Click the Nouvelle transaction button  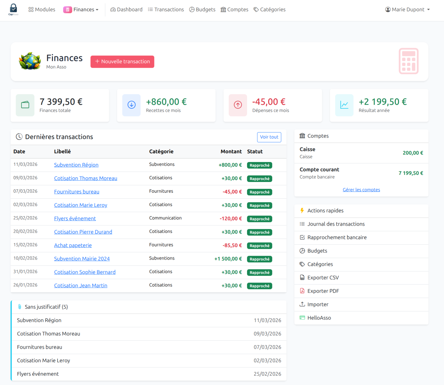[x=122, y=61]
